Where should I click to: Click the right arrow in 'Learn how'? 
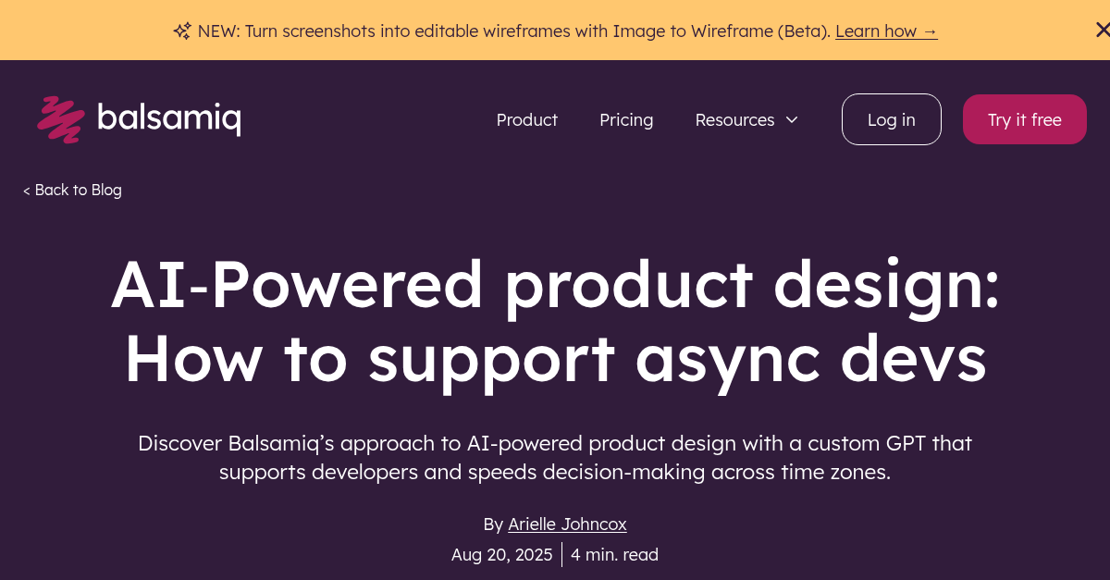[x=930, y=31]
